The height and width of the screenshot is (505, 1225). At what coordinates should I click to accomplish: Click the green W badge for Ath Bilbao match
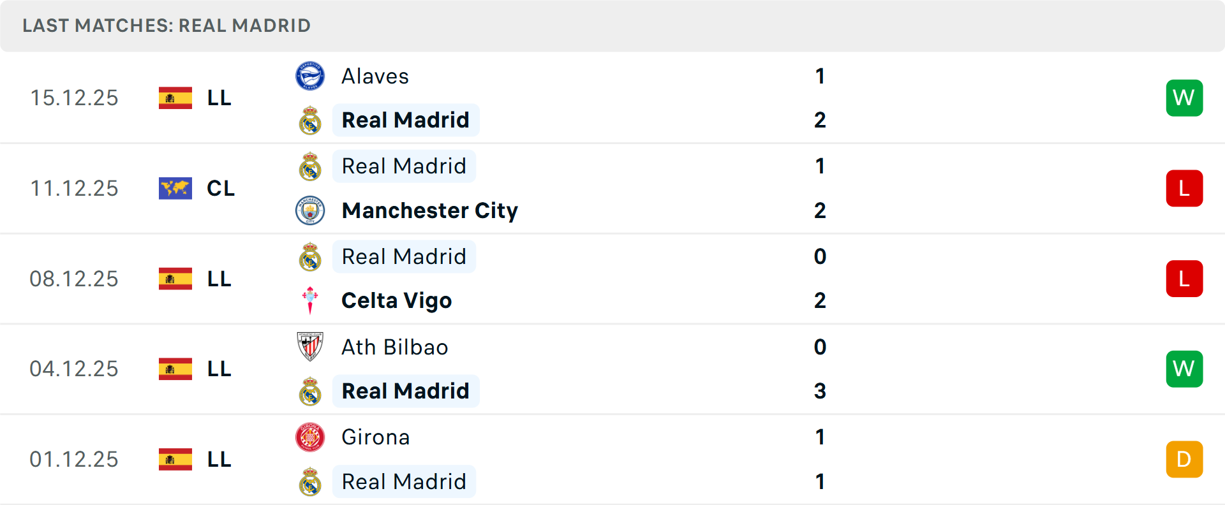pyautogui.click(x=1184, y=369)
